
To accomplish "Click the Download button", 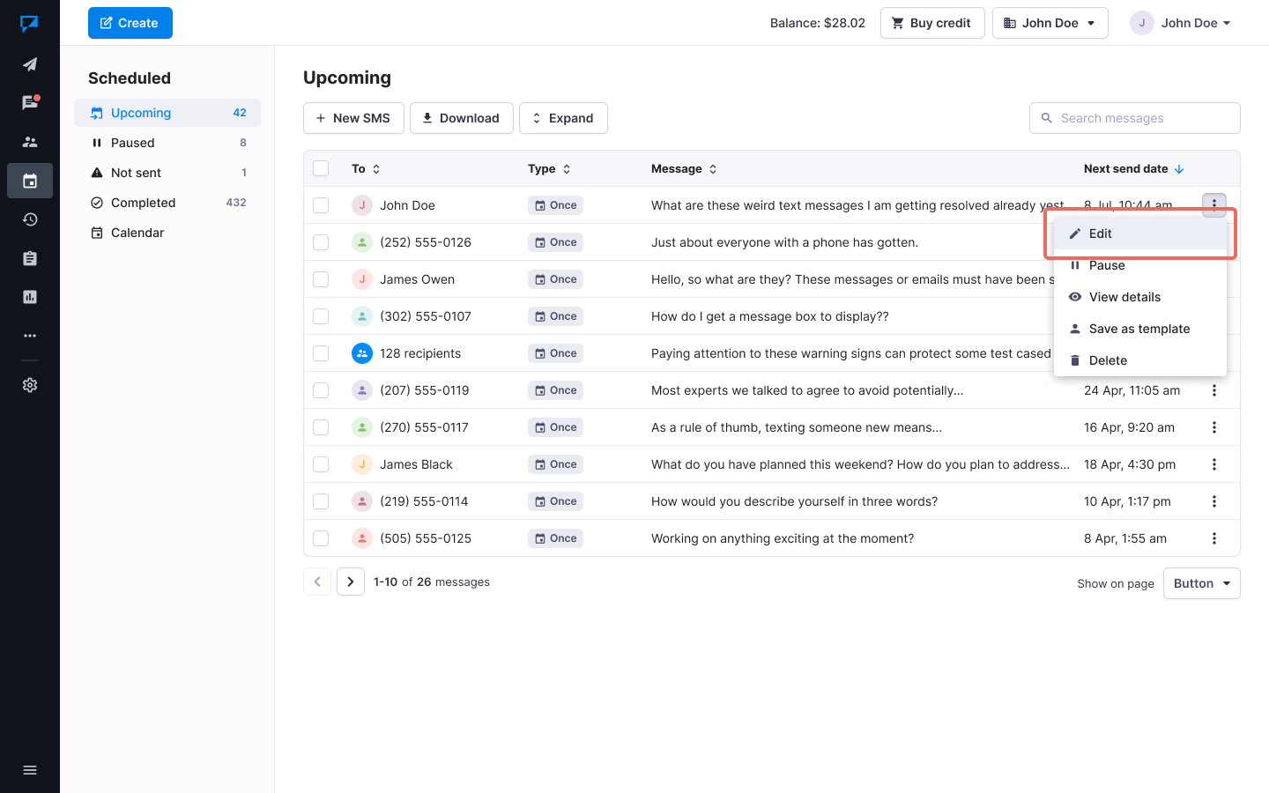I will pos(461,118).
